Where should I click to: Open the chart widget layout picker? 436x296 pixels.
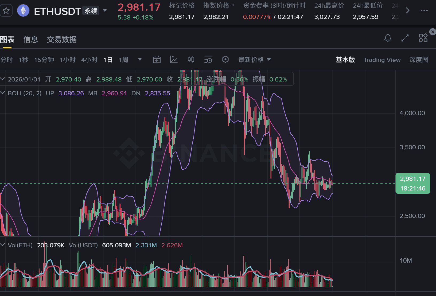[x=423, y=38]
